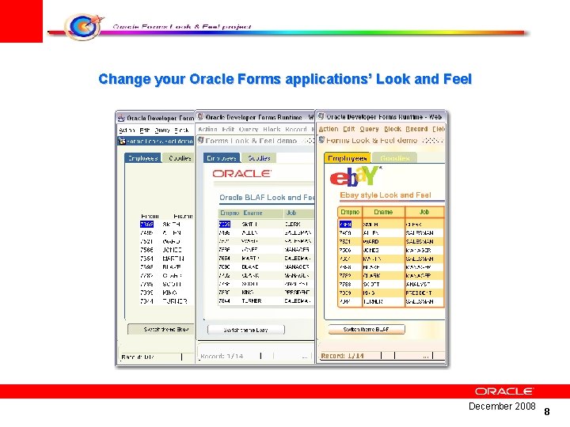
Task: Click the Java cup icon in left window title
Action: click(121, 118)
